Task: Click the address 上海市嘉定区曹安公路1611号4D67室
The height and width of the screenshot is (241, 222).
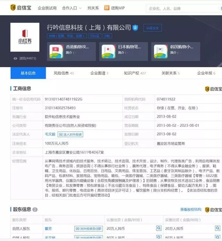Action: coord(74,152)
